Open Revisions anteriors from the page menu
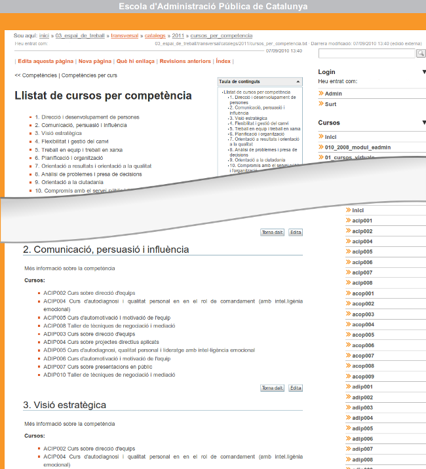This screenshot has width=426, height=469. (185, 61)
